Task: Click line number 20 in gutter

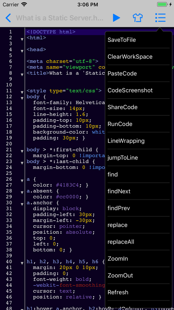Action: (9, 144)
